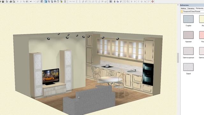Click the Print icon in toolbar
Screen dimensions: 204x115
pyautogui.click(x=11, y=2)
